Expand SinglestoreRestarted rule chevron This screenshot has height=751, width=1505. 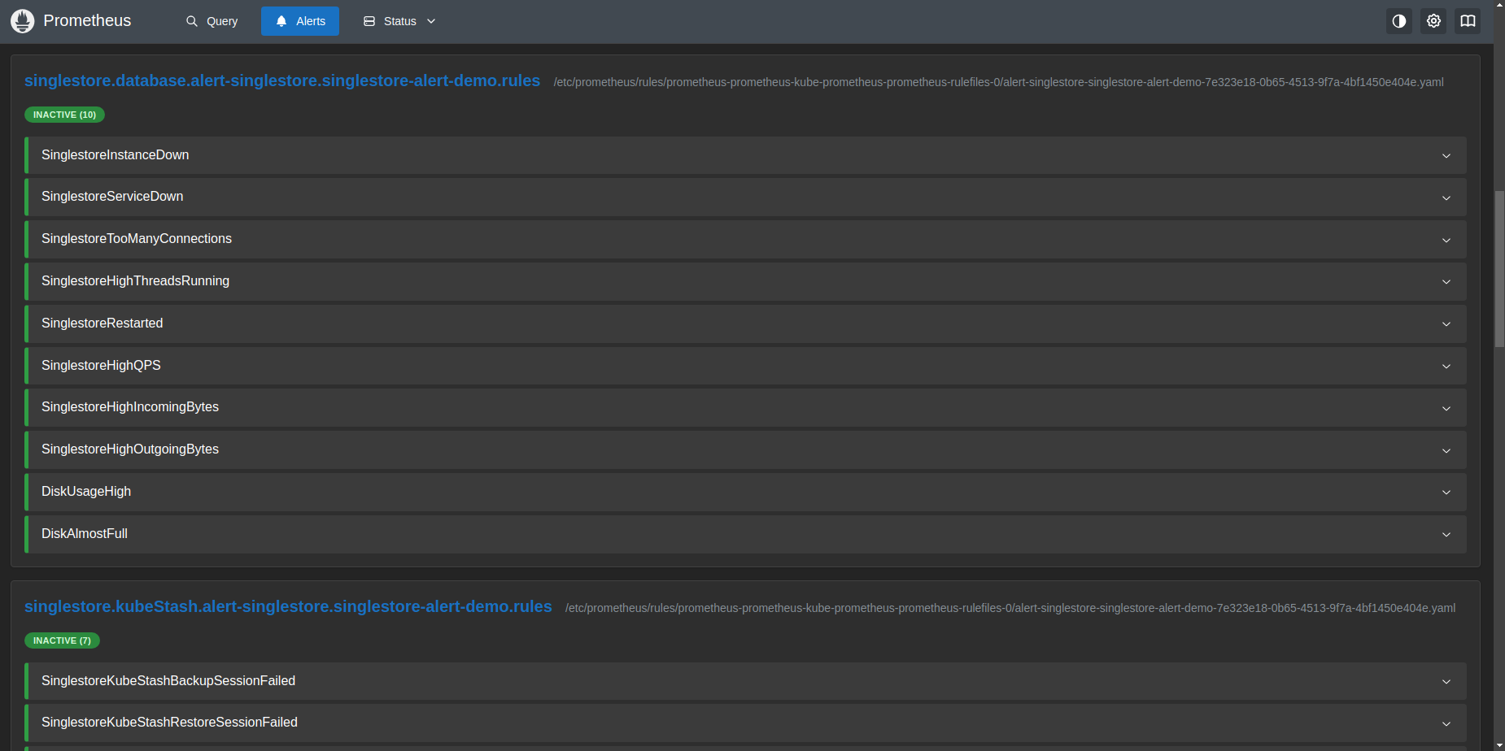1446,324
